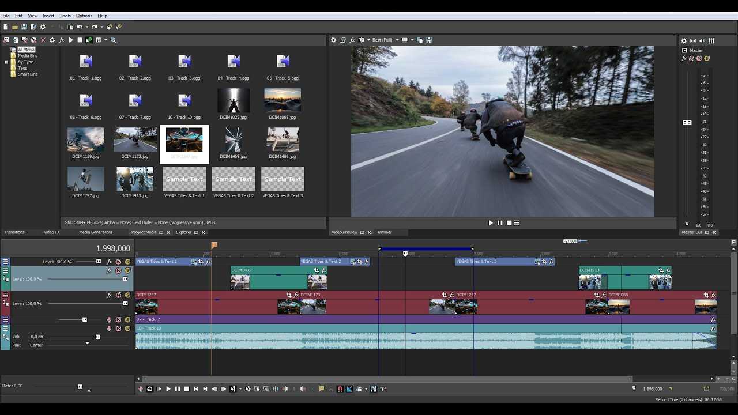This screenshot has height=415, width=738.
Task: Switch to the Trimmer tab
Action: [x=385, y=232]
